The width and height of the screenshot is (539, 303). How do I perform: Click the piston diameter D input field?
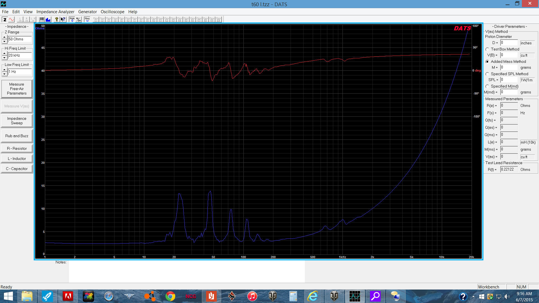tap(509, 43)
